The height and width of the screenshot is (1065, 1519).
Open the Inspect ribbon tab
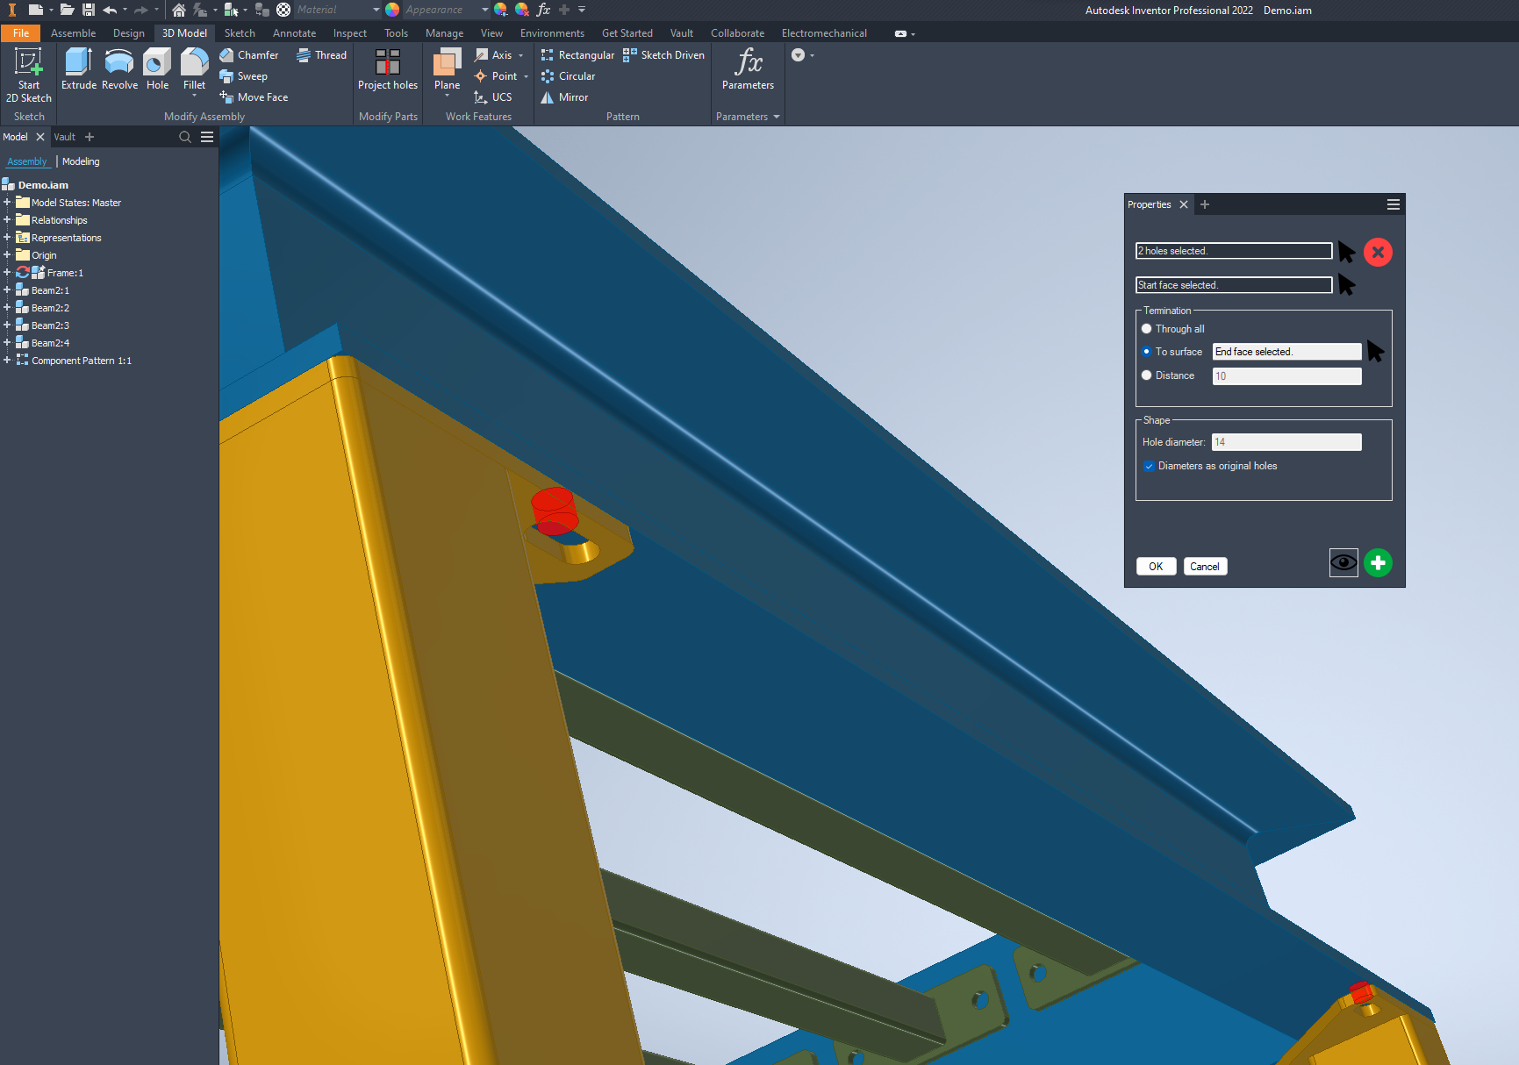click(x=349, y=33)
